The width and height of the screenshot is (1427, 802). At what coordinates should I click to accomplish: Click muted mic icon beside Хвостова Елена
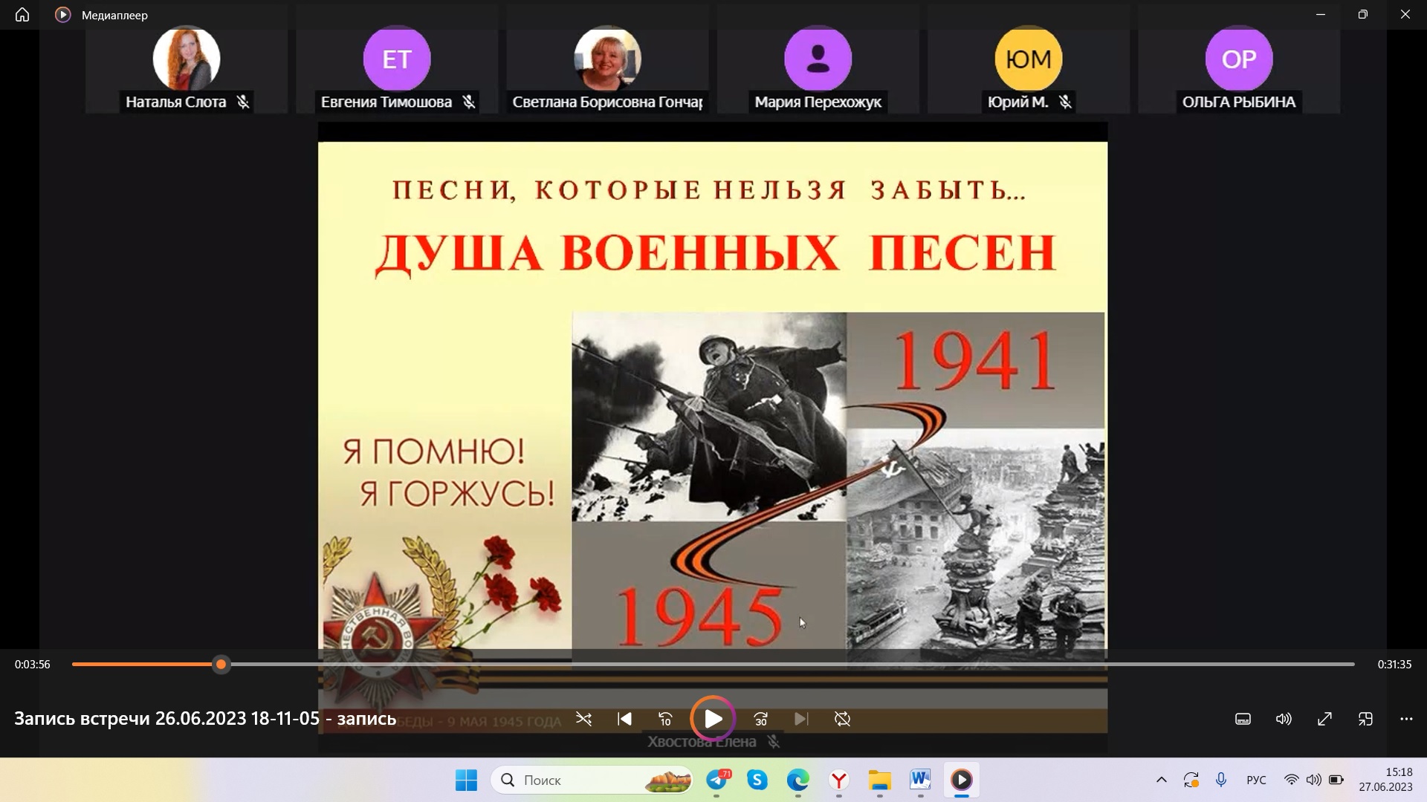point(774,742)
